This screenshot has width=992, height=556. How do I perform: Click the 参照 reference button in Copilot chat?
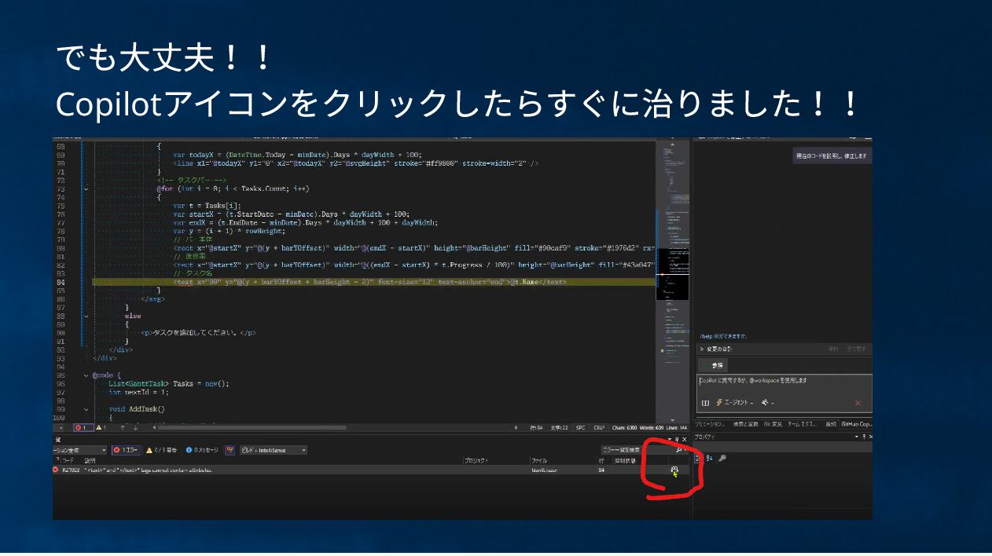(713, 365)
